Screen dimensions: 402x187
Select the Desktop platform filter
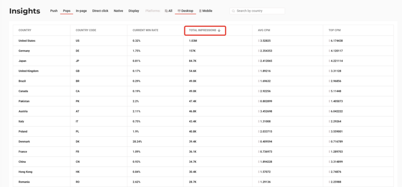click(x=185, y=11)
